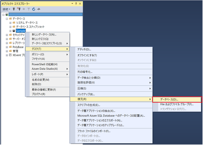Expand the PolyBase tree node

pyautogui.click(x=7, y=47)
